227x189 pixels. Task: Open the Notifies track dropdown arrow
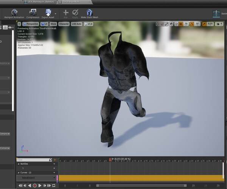(54, 164)
